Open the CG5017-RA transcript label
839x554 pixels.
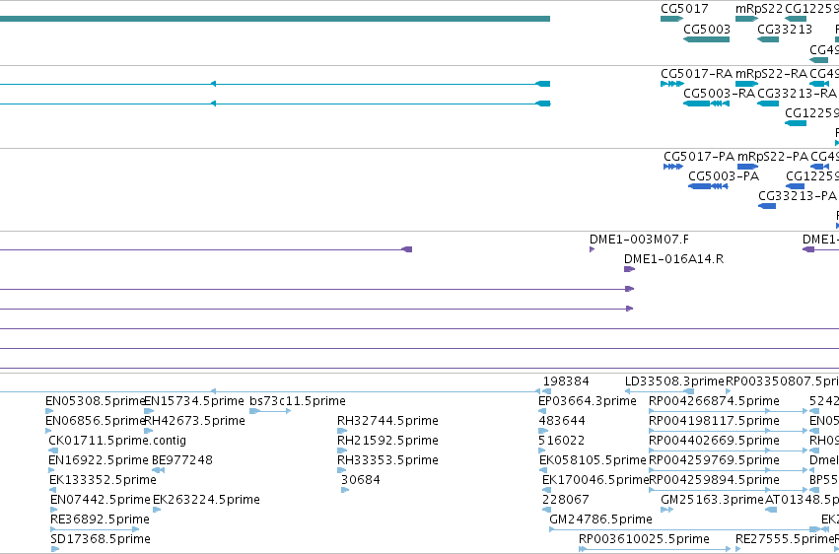click(697, 73)
